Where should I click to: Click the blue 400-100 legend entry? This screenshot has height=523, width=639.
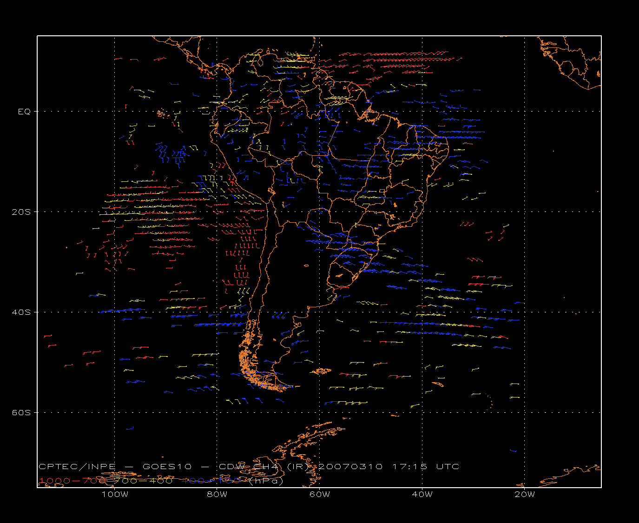point(211,481)
